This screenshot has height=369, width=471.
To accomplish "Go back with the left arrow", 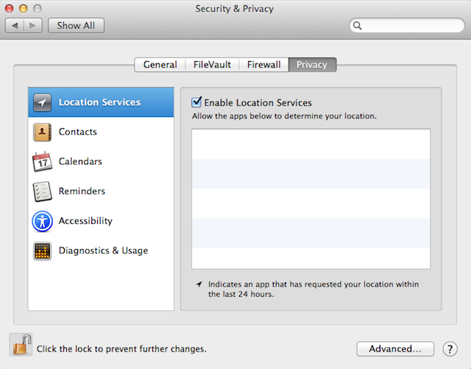I will pyautogui.click(x=15, y=26).
